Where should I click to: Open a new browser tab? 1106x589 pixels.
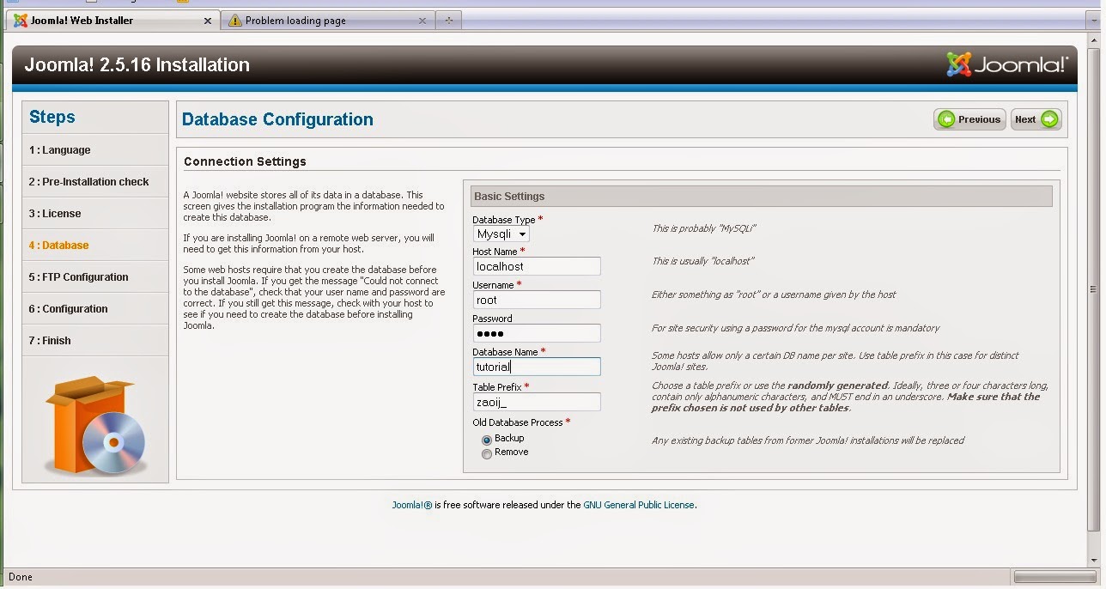click(x=448, y=21)
